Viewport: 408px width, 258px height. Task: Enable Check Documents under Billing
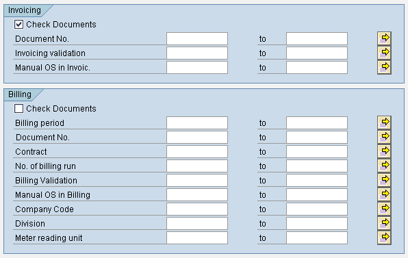(x=18, y=108)
